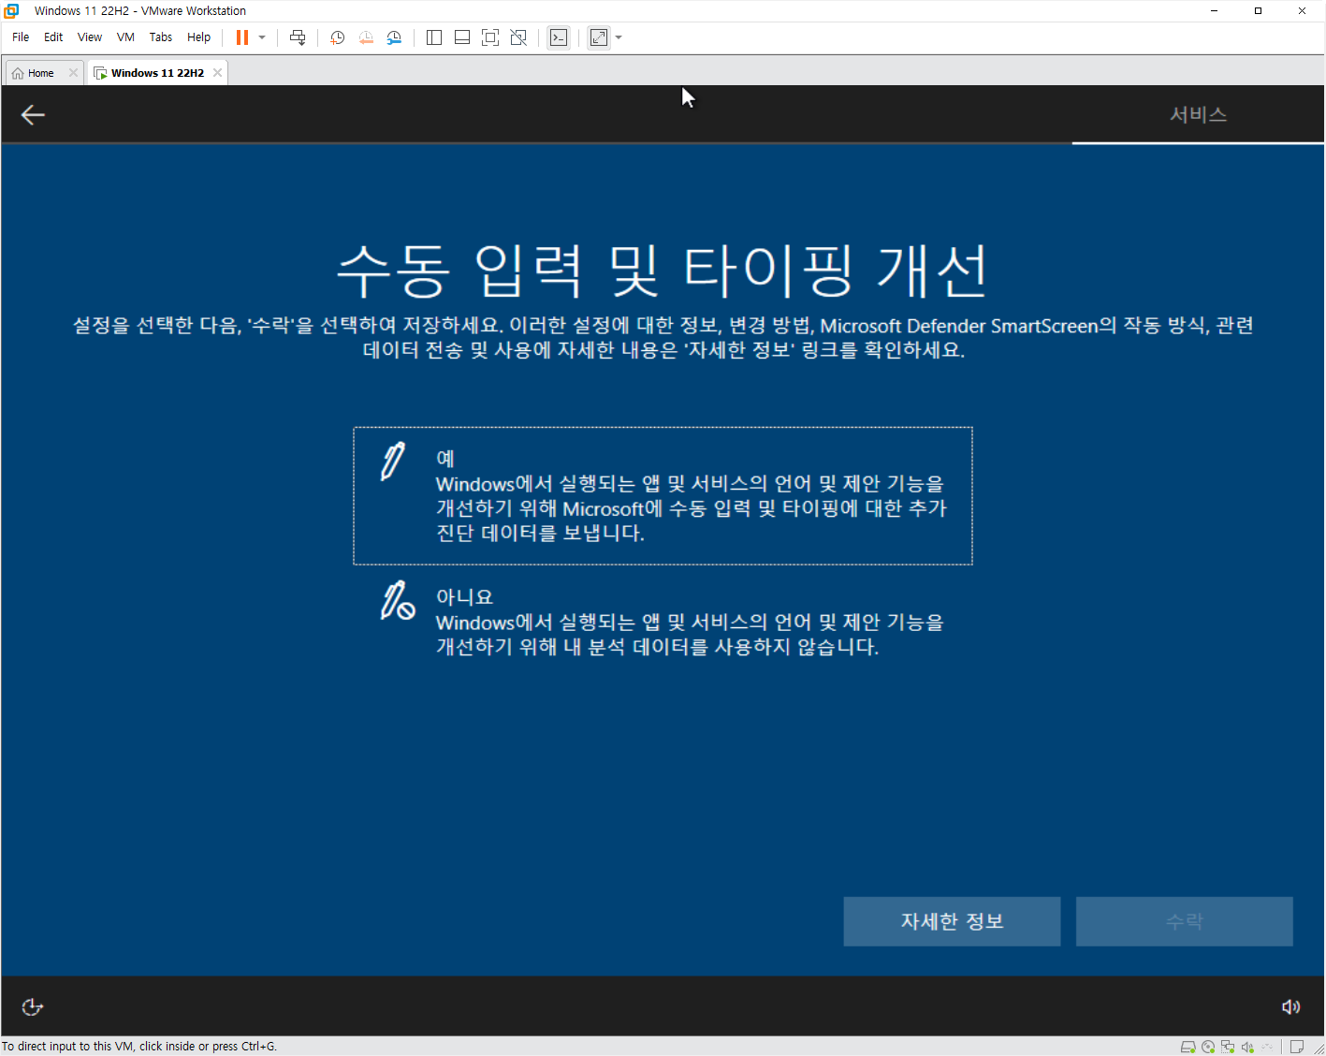Screen dimensions: 1326x1056
Task: Maximize the VMware Workstation window
Action: (1258, 11)
